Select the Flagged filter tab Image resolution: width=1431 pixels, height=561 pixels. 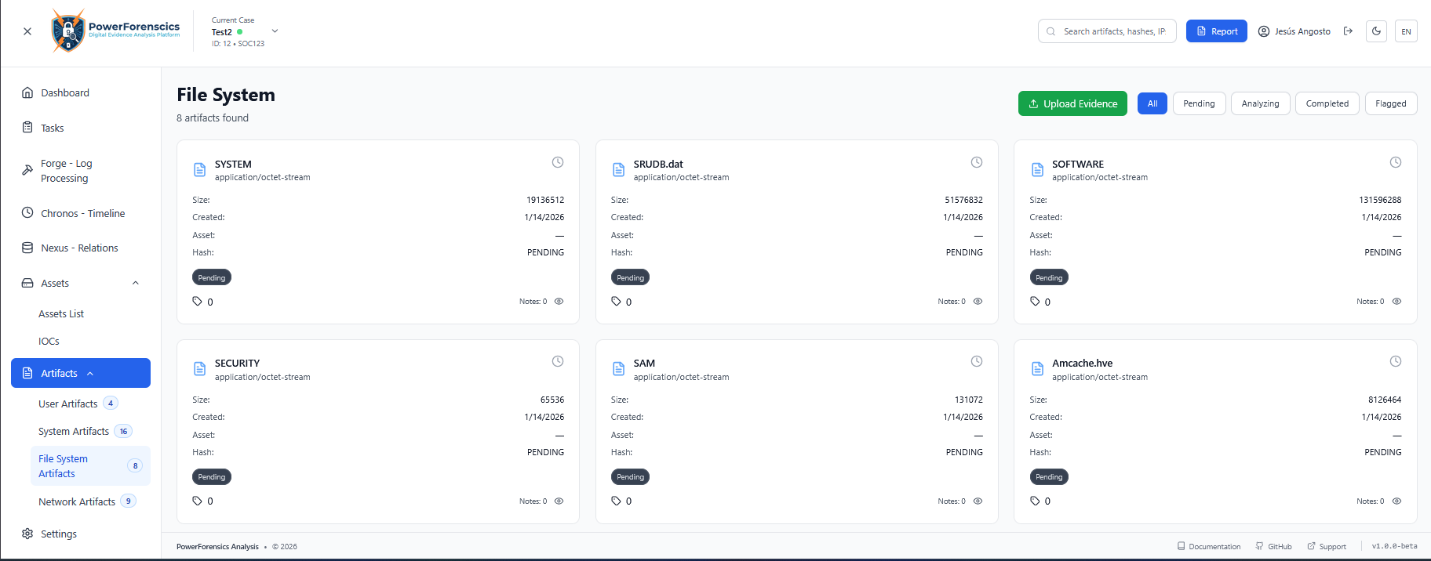point(1390,103)
